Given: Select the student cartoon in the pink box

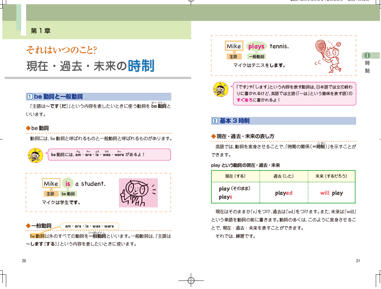Looking at the screenshot, I should [138, 193].
